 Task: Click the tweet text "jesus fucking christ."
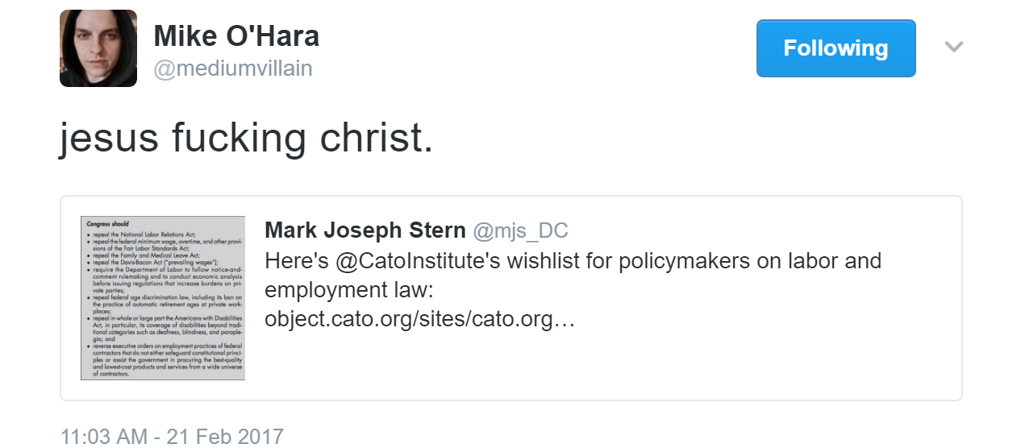pyautogui.click(x=247, y=138)
